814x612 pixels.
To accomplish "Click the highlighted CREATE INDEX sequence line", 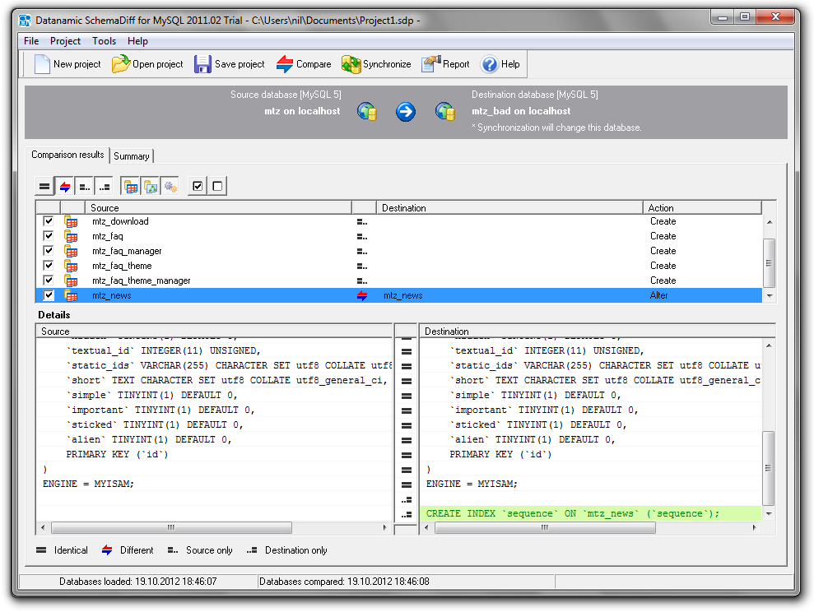I will [591, 513].
